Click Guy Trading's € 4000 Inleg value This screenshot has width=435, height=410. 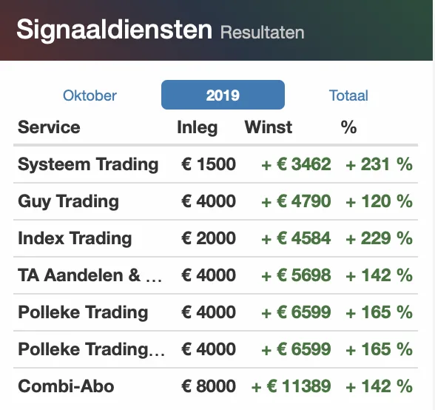pyautogui.click(x=209, y=201)
